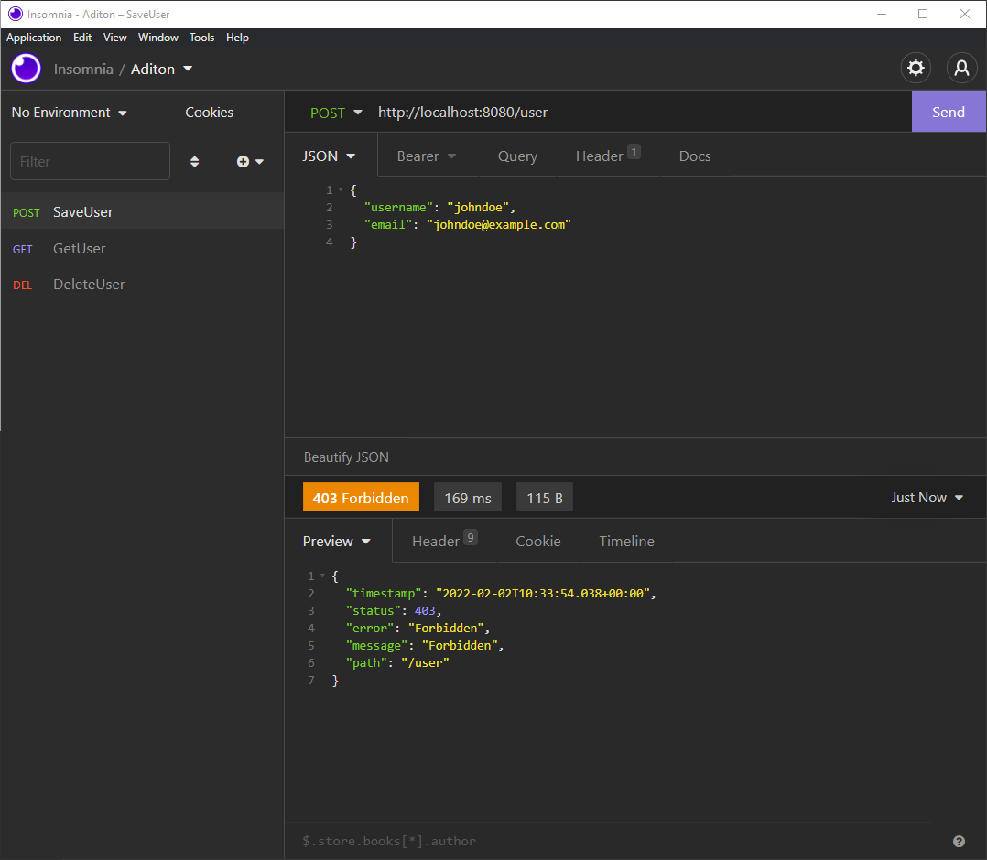Switch to the Docs tab
The height and width of the screenshot is (860, 987).
coord(695,156)
